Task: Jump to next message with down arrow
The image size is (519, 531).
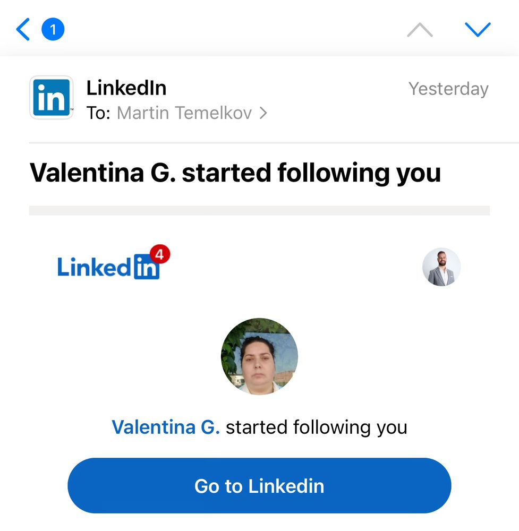Action: point(478,30)
